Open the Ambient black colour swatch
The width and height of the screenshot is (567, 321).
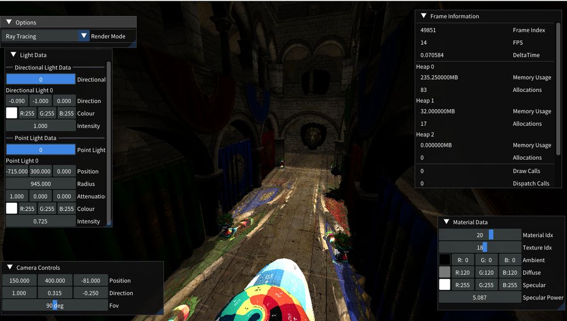pos(445,260)
